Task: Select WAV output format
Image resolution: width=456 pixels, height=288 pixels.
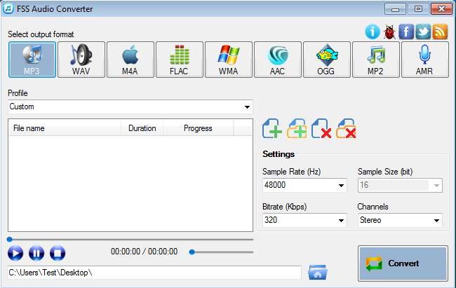Action: tap(81, 60)
